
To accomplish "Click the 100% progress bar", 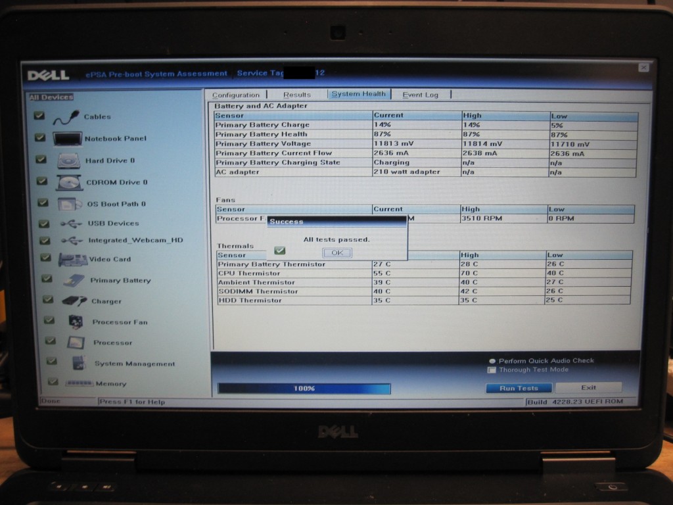I will [x=304, y=389].
